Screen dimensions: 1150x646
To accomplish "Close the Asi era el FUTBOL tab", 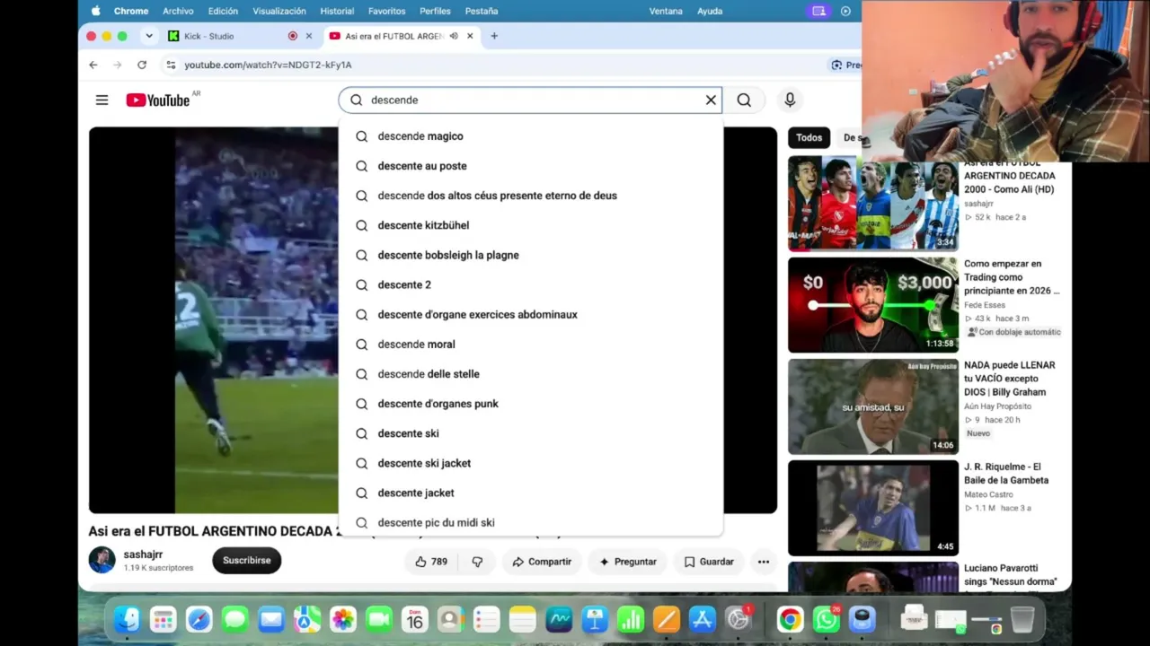I will click(x=470, y=36).
